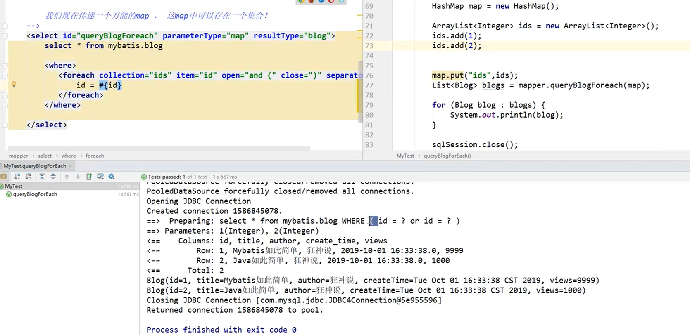The image size is (690, 335).
Task: Click the MyTest breadcrumb in Java editor
Action: coord(405,156)
